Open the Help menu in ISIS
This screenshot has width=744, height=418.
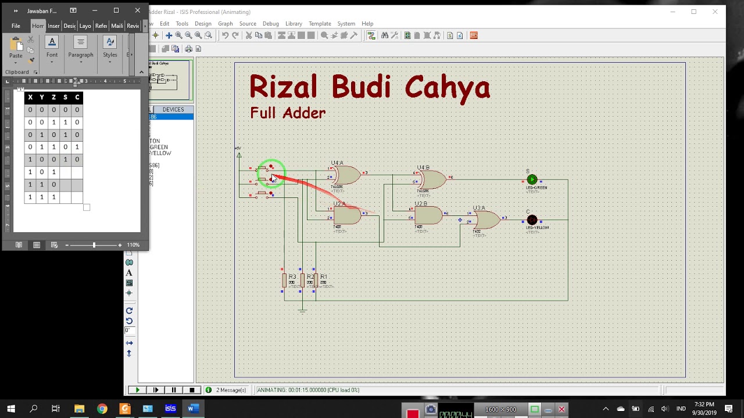point(367,24)
